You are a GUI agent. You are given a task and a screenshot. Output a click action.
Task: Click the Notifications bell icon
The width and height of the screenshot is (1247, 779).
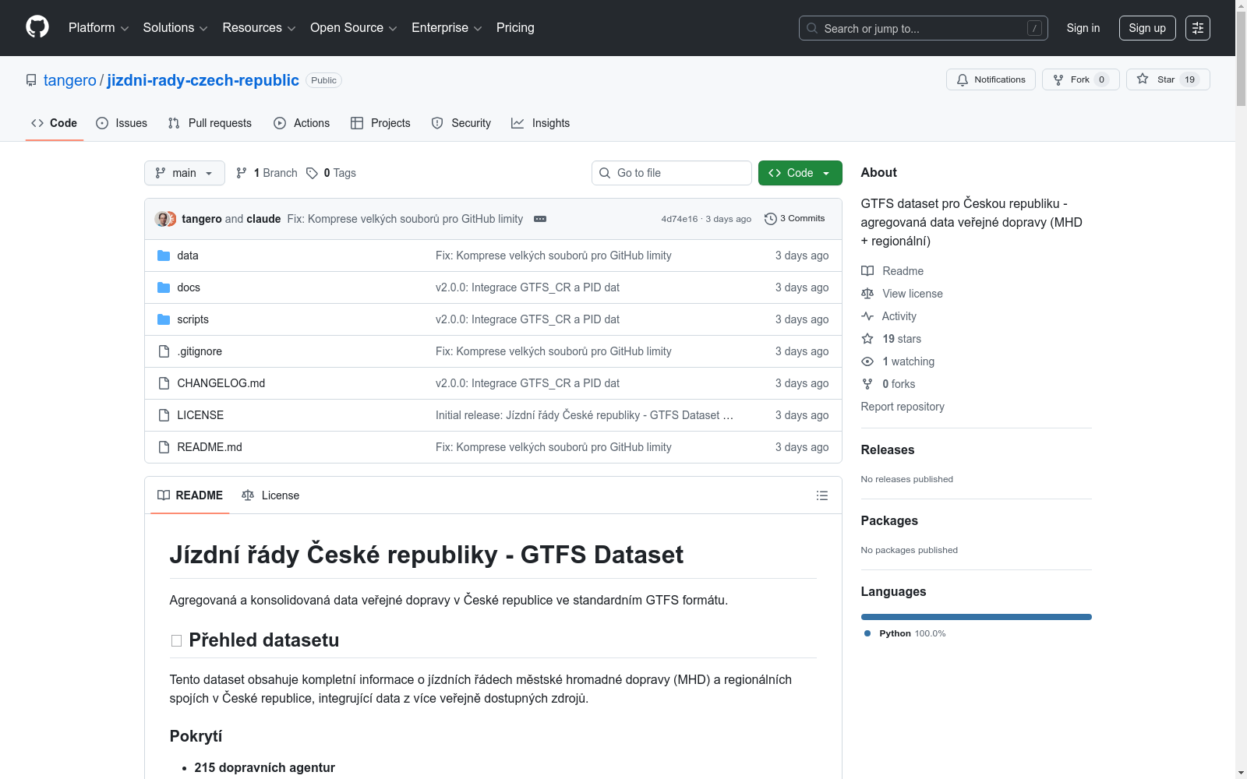963,79
